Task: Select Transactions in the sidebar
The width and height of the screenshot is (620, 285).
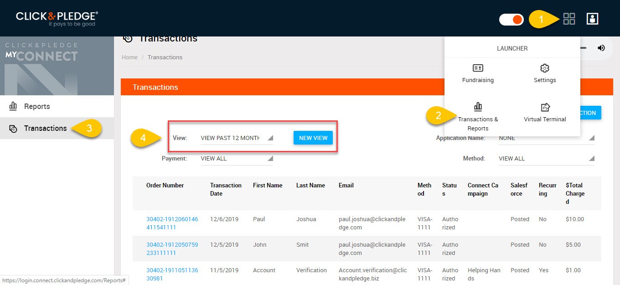Action: tap(57, 128)
